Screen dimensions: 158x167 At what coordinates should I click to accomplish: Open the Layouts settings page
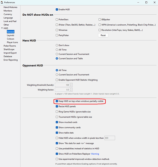[10, 35]
